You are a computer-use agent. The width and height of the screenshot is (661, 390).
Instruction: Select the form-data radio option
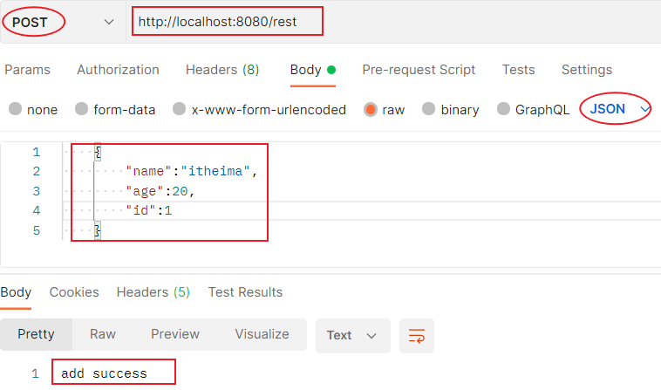pyautogui.click(x=82, y=109)
